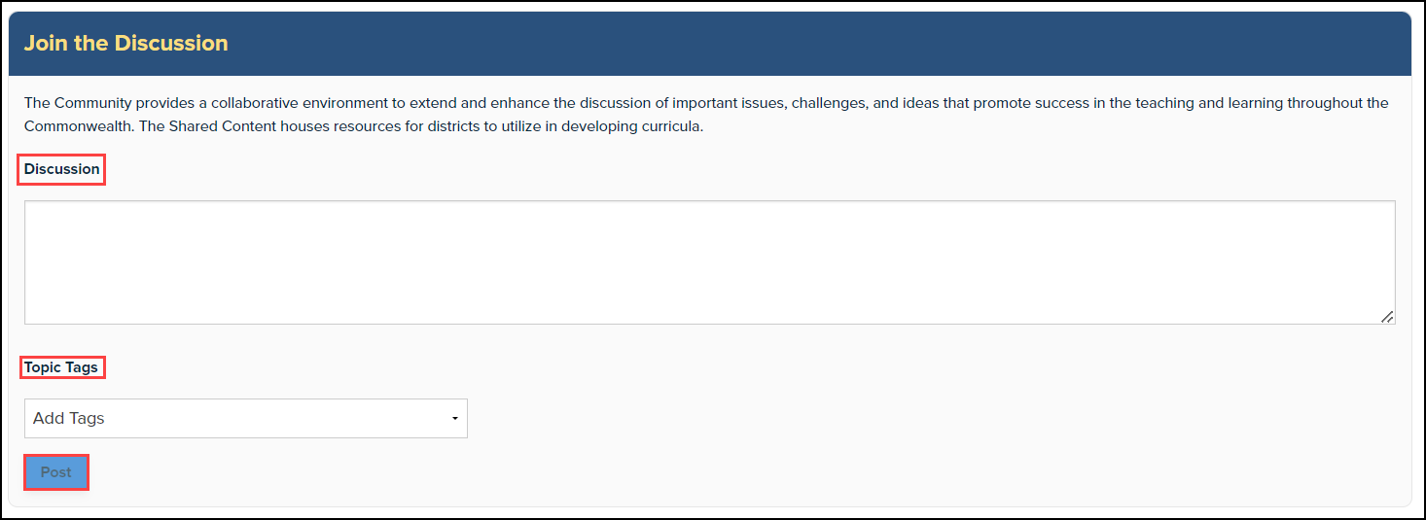This screenshot has width=1426, height=520.
Task: Click inside the Discussion text area
Action: pos(709,262)
